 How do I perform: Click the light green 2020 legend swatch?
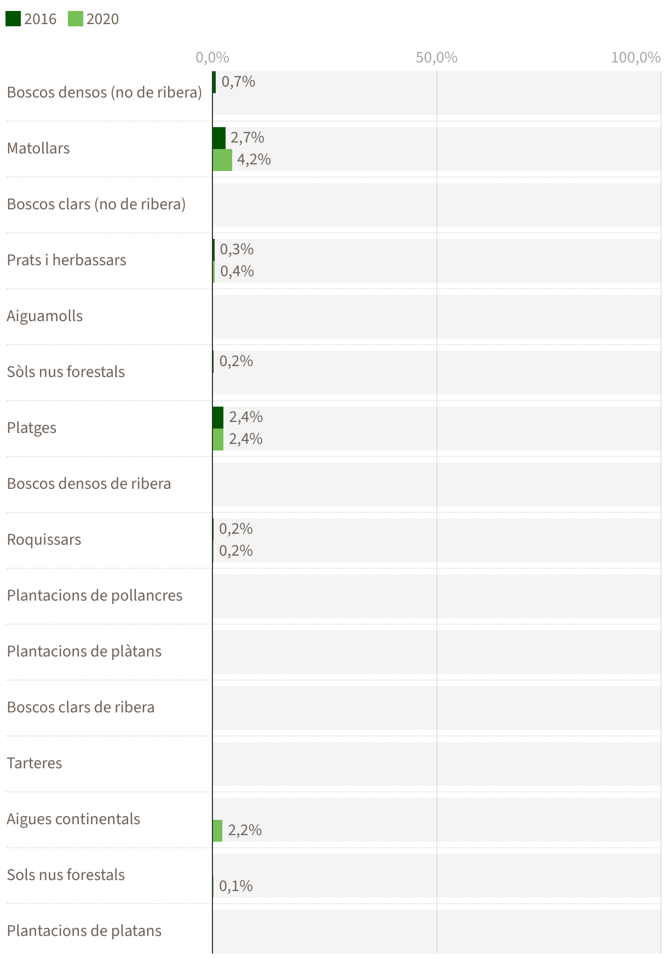tap(76, 19)
